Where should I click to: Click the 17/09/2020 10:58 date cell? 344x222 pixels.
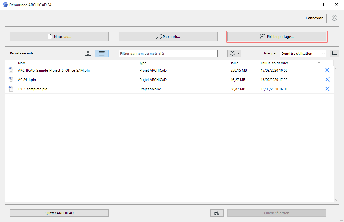(274, 71)
